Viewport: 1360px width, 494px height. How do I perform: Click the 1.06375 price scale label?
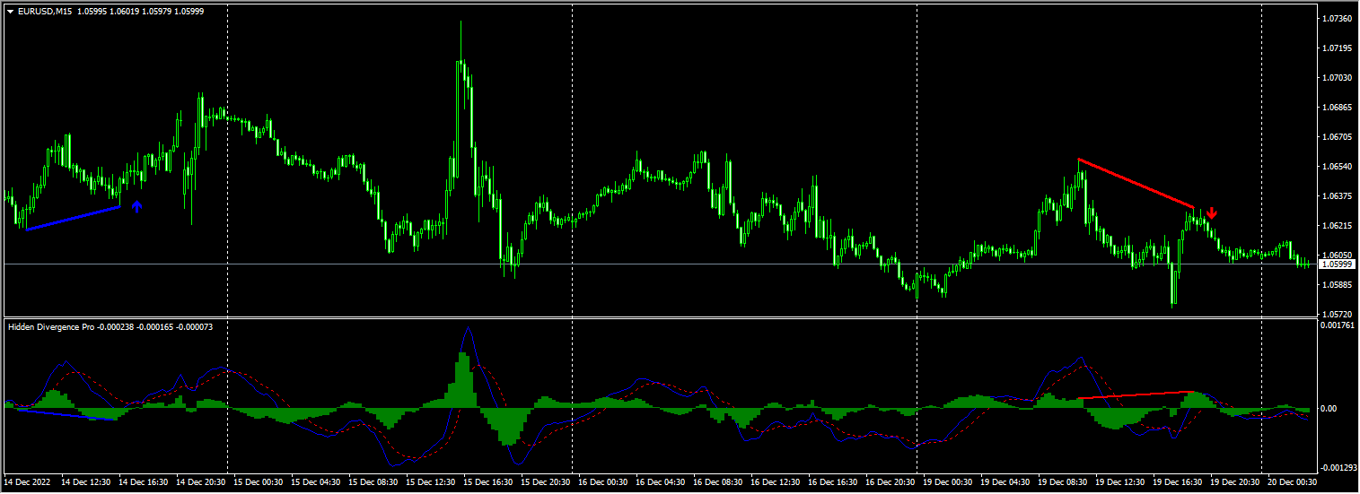tap(1338, 195)
